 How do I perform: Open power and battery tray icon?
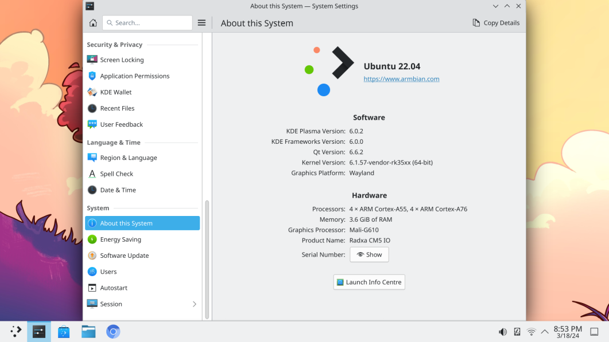[x=517, y=332]
